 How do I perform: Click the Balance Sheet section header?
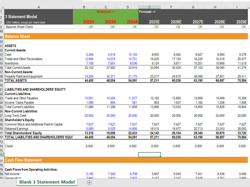(x=126, y=36)
